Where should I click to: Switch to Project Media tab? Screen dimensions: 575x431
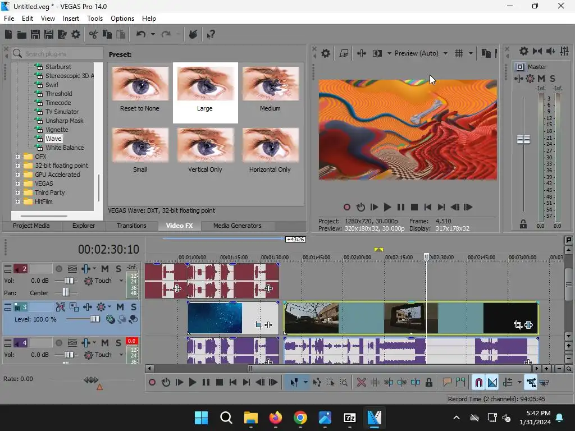pos(31,226)
